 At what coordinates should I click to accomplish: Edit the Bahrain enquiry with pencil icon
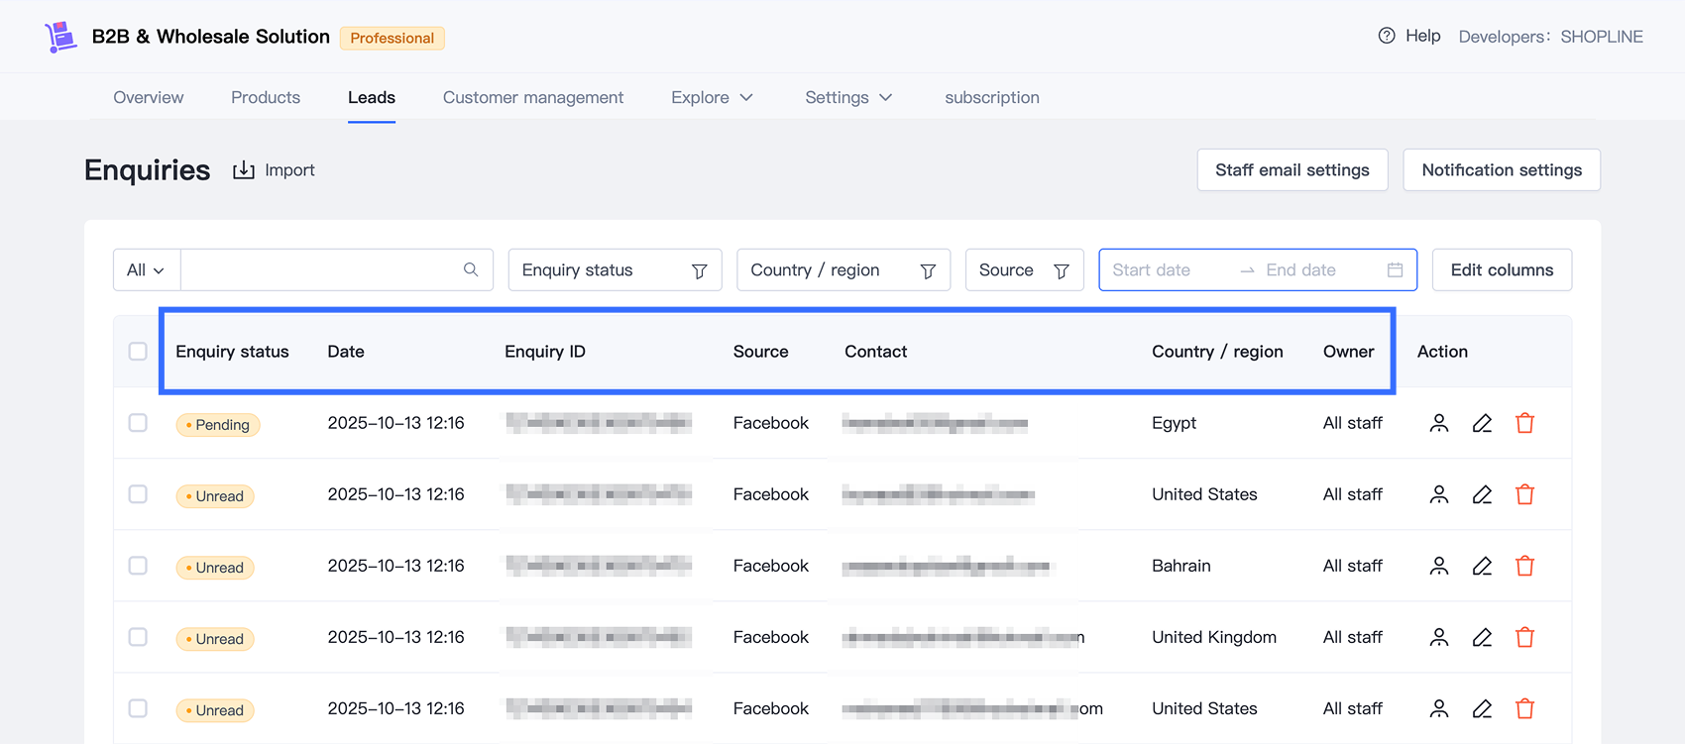pyautogui.click(x=1482, y=566)
